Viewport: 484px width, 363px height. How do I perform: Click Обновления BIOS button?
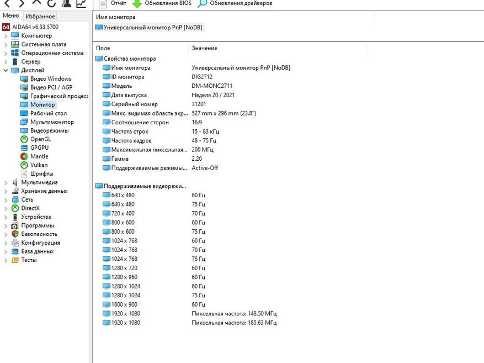point(162,3)
